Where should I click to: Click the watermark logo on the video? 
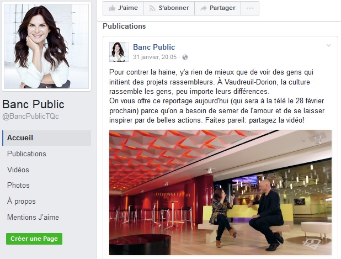tap(311, 244)
